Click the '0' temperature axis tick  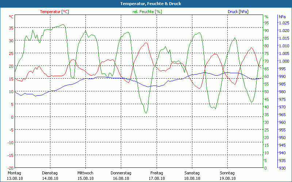(12, 117)
